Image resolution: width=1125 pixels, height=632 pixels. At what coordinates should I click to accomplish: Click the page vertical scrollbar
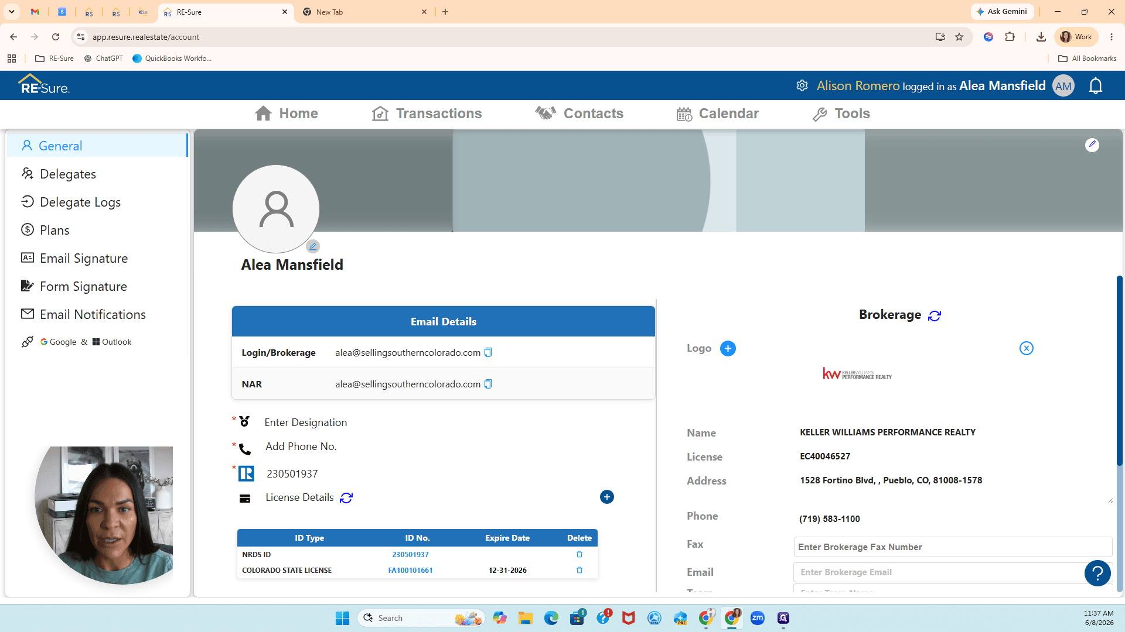[x=1120, y=371]
